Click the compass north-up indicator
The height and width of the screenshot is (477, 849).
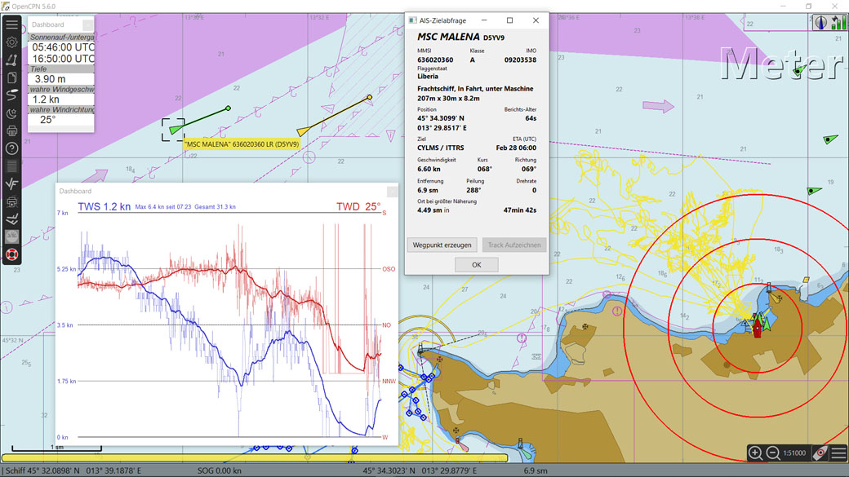tap(821, 23)
